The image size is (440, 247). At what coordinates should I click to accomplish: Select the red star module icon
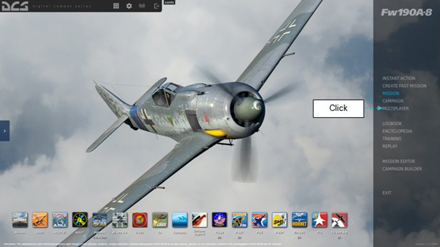320,220
